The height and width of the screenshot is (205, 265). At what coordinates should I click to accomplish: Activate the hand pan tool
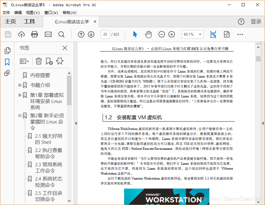148,34
